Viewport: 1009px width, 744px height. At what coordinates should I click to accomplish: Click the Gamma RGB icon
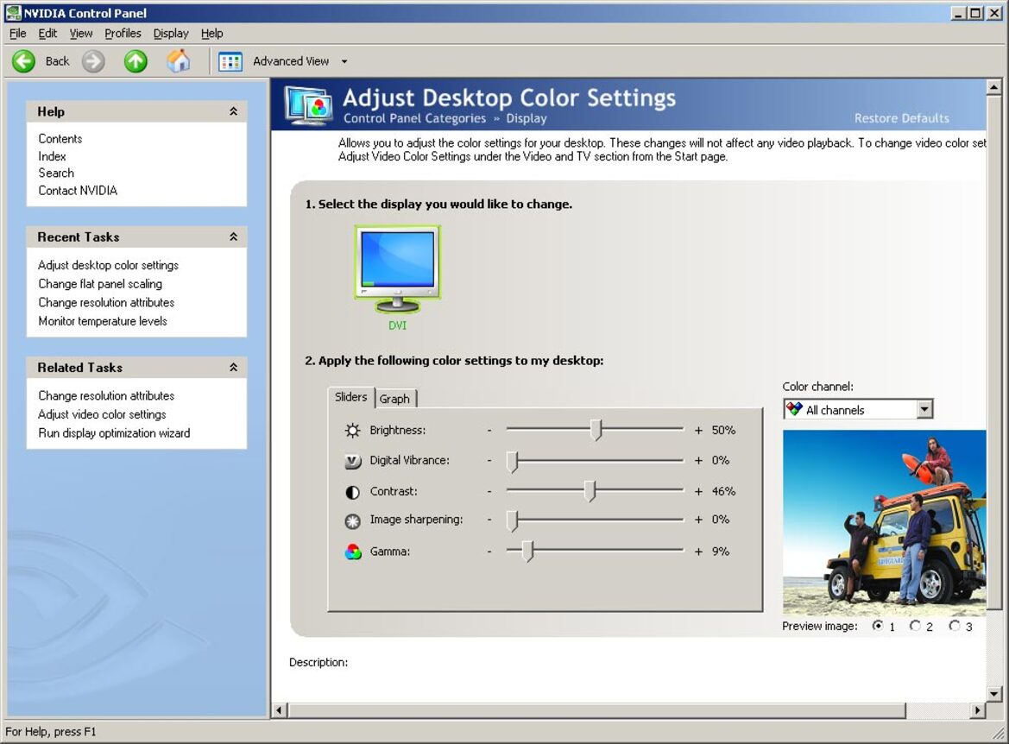[x=353, y=552]
